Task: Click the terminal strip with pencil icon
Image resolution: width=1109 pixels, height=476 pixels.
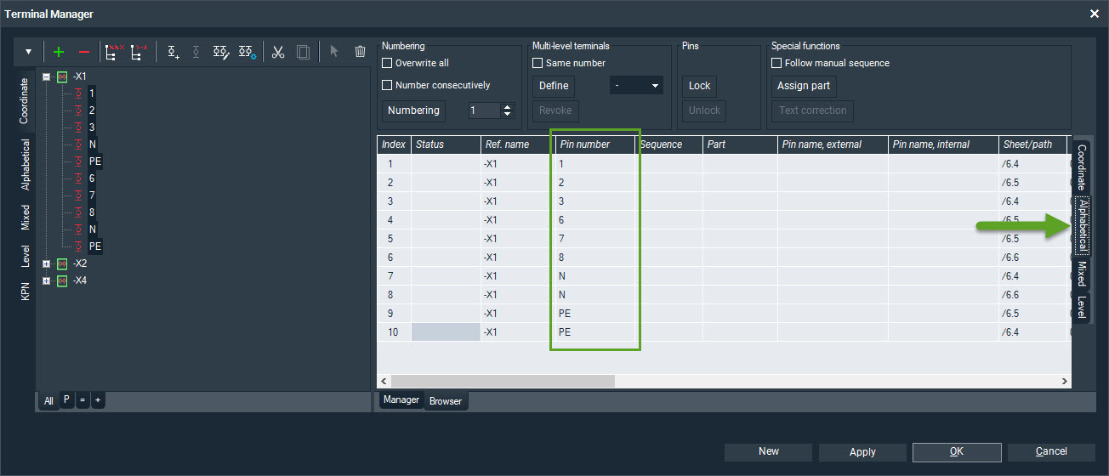Action: tap(221, 52)
